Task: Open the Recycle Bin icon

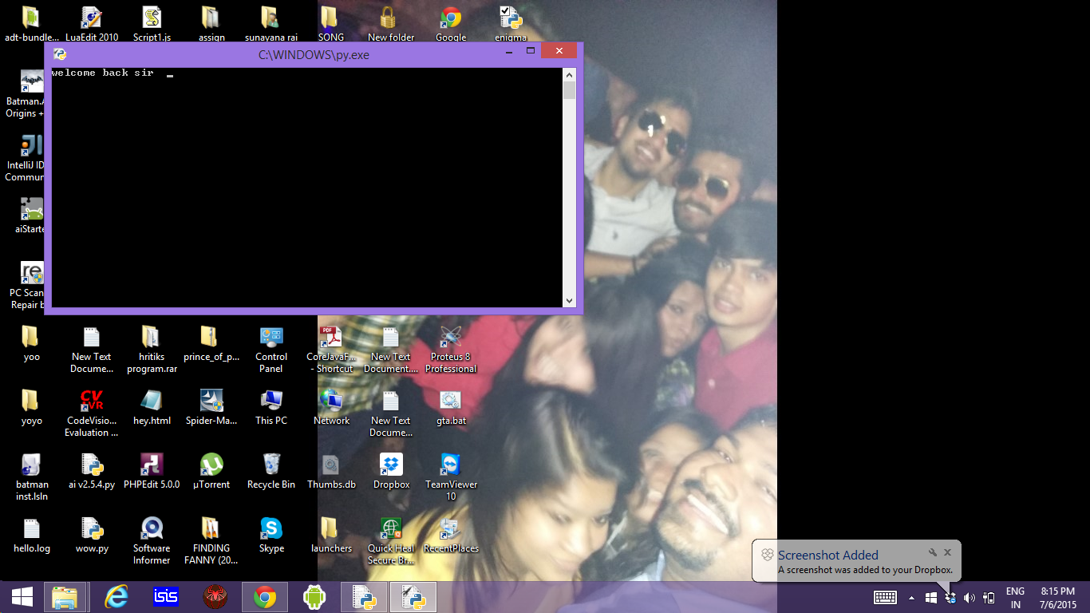Action: click(x=271, y=471)
